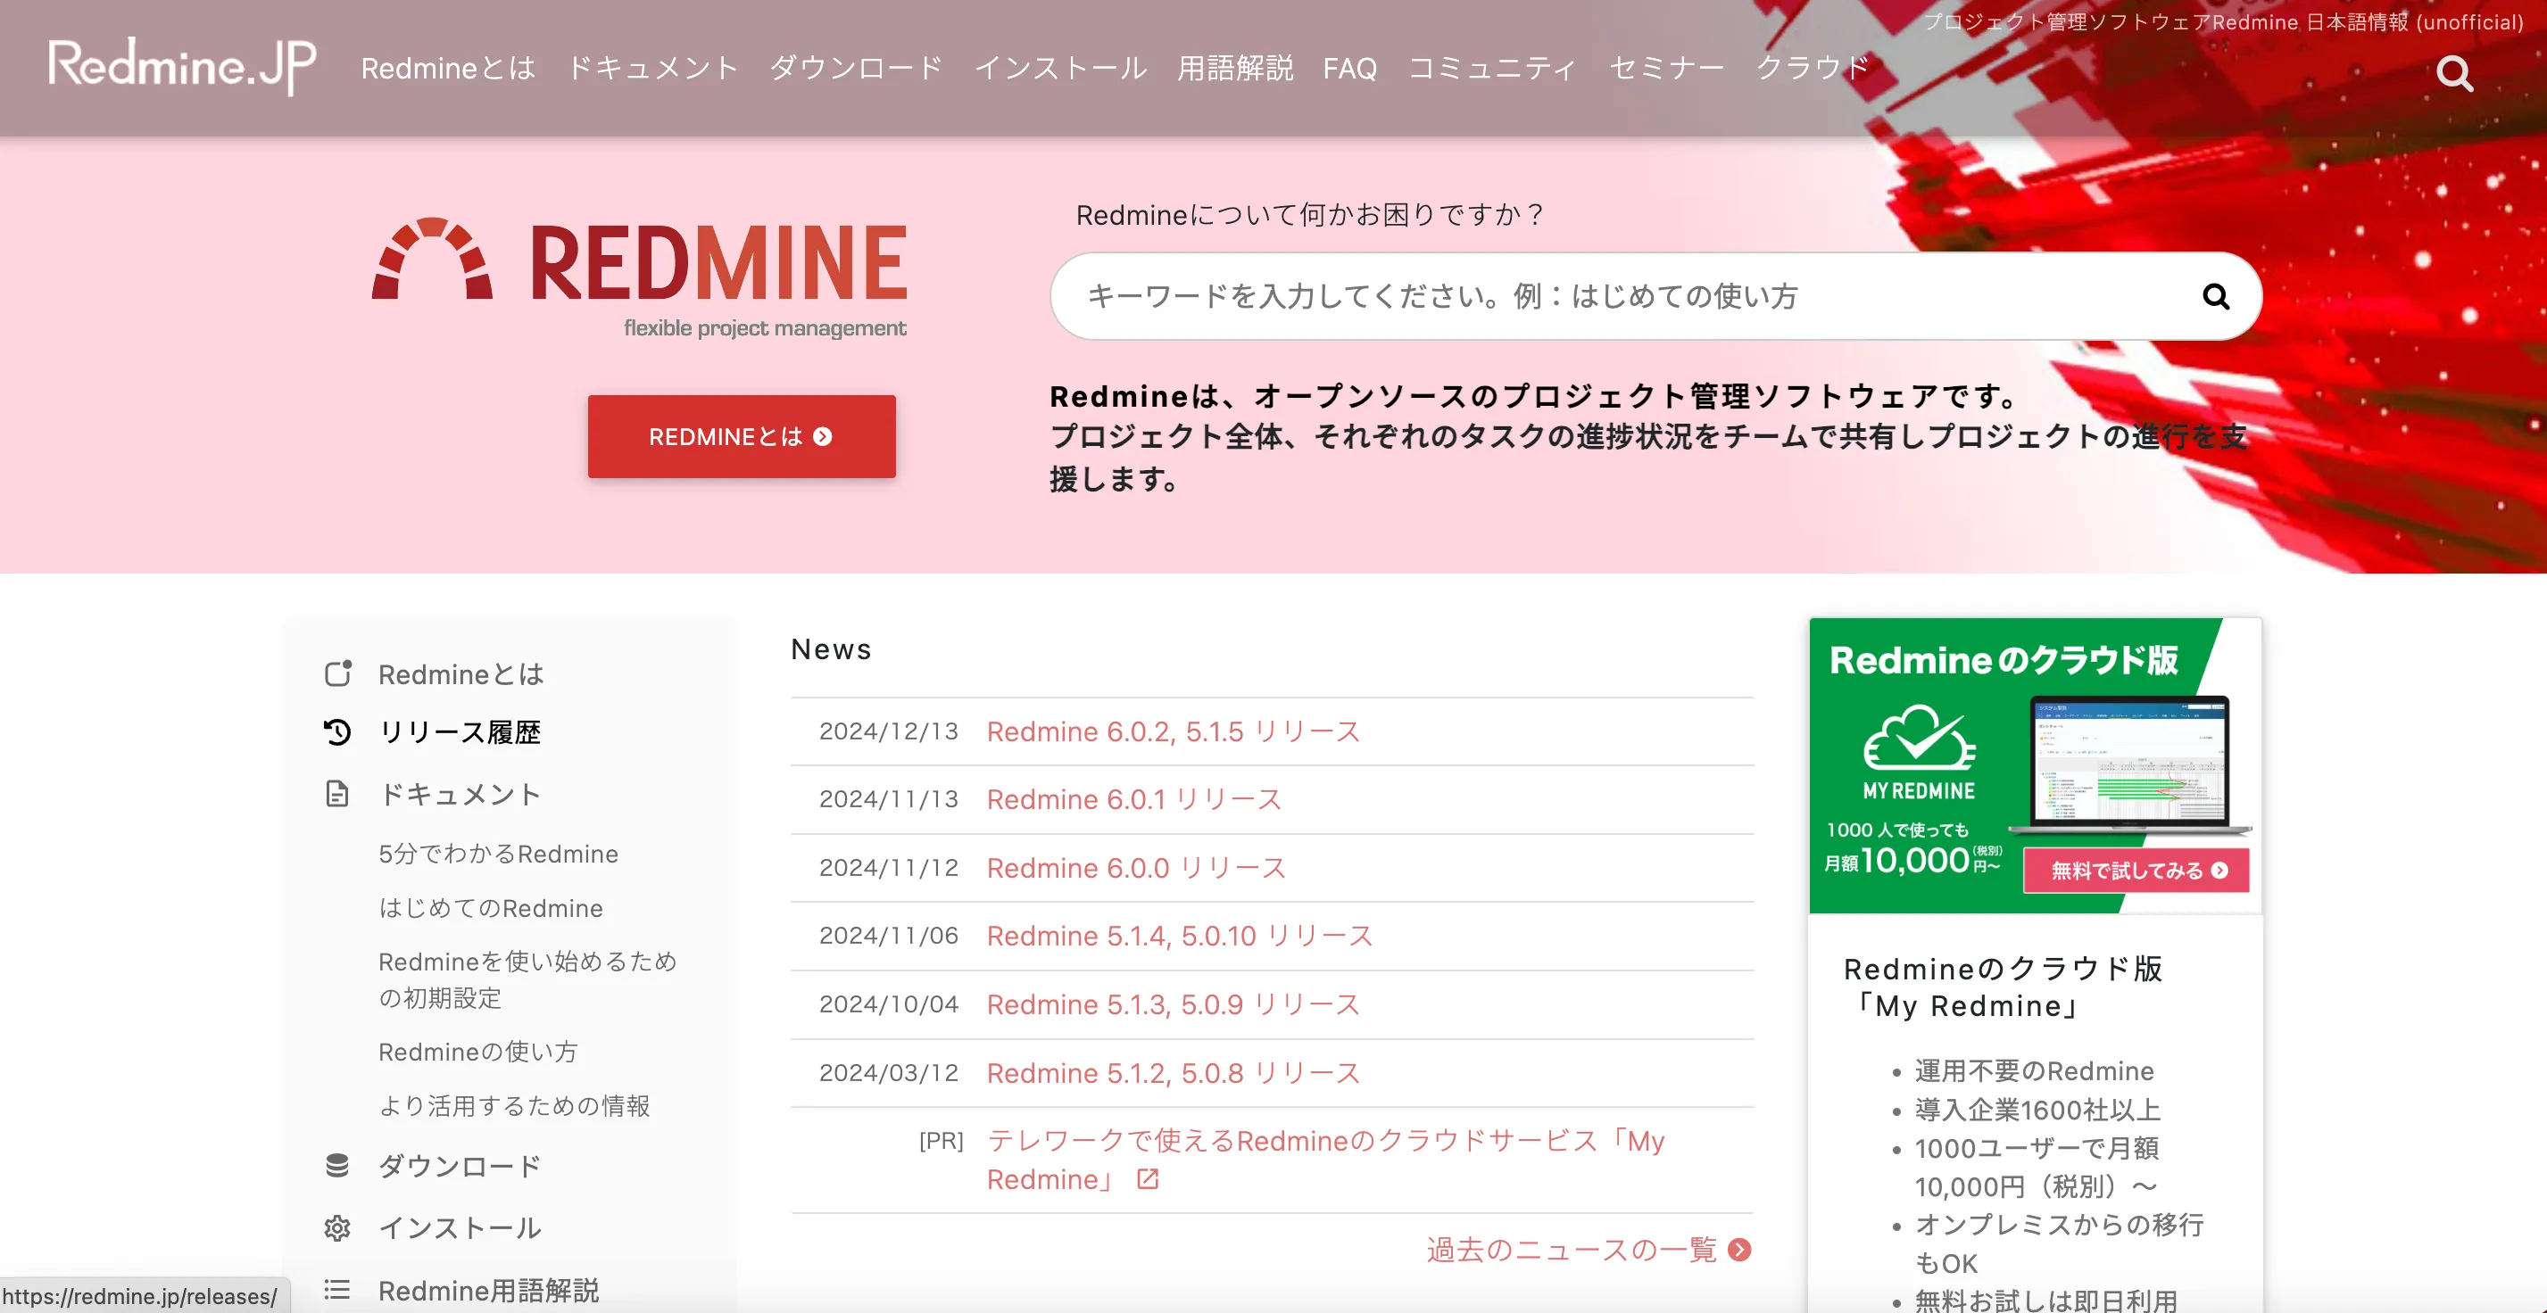Click the install gear icon in sidebar
This screenshot has height=1313, width=2547.
click(337, 1228)
